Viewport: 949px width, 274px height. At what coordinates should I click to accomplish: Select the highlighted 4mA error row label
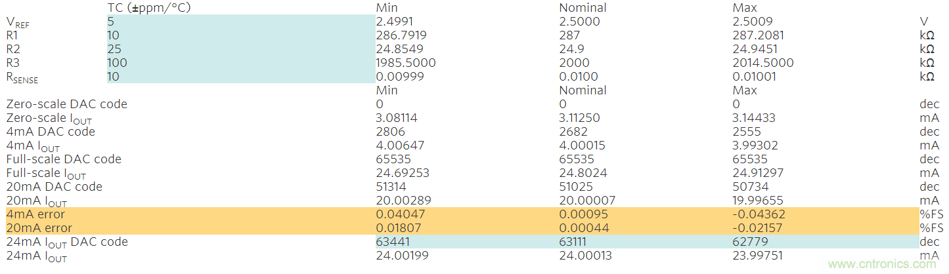(35, 214)
